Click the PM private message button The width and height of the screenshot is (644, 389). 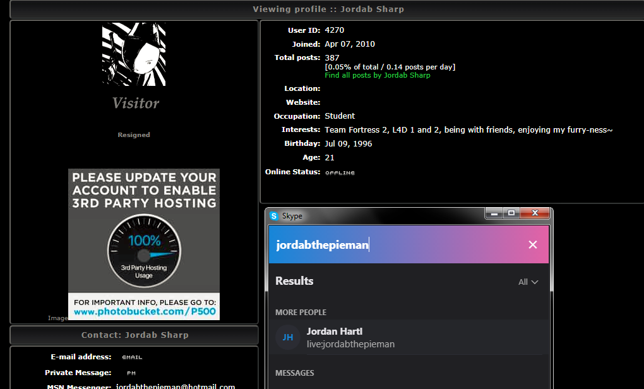coord(131,373)
